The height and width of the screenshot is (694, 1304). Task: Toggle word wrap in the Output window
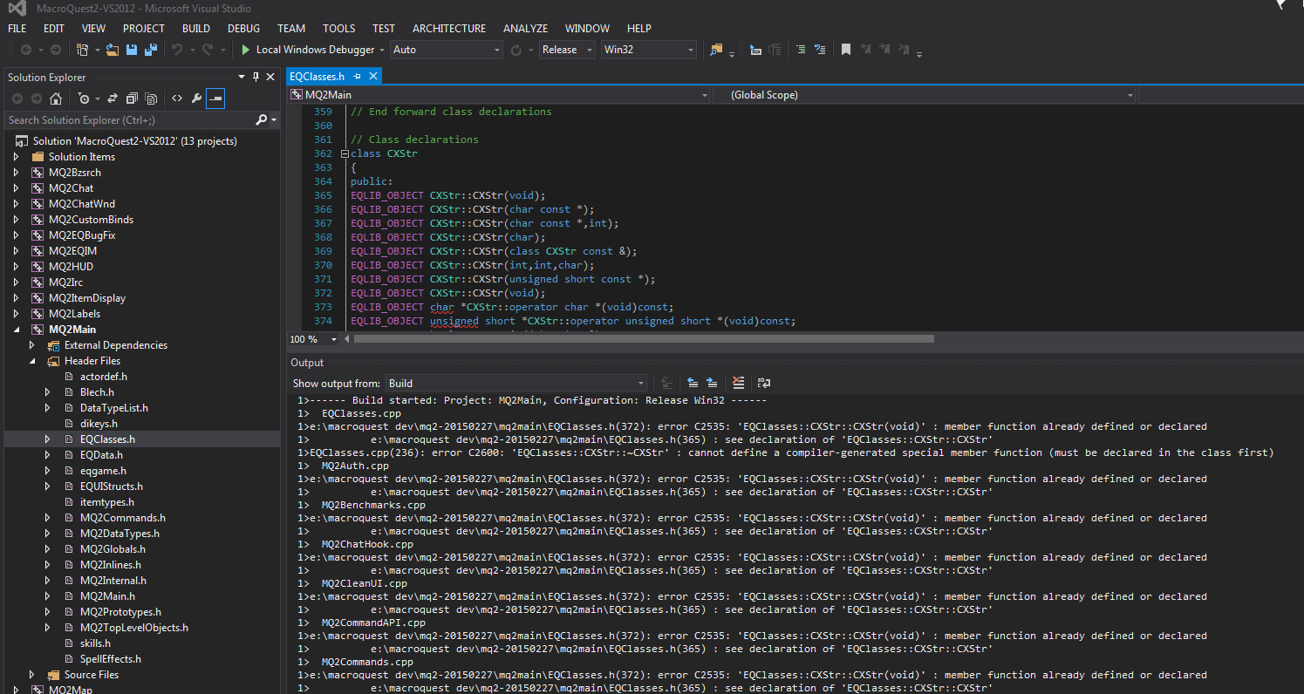coord(764,383)
